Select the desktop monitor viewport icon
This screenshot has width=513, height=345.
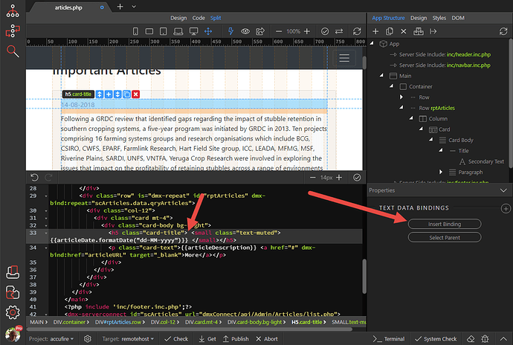(192, 31)
